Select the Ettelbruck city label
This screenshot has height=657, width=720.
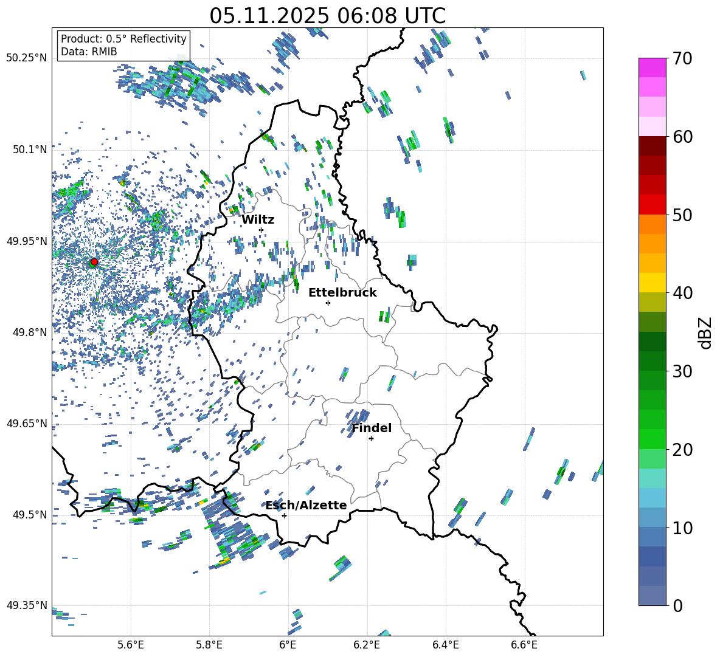(342, 293)
